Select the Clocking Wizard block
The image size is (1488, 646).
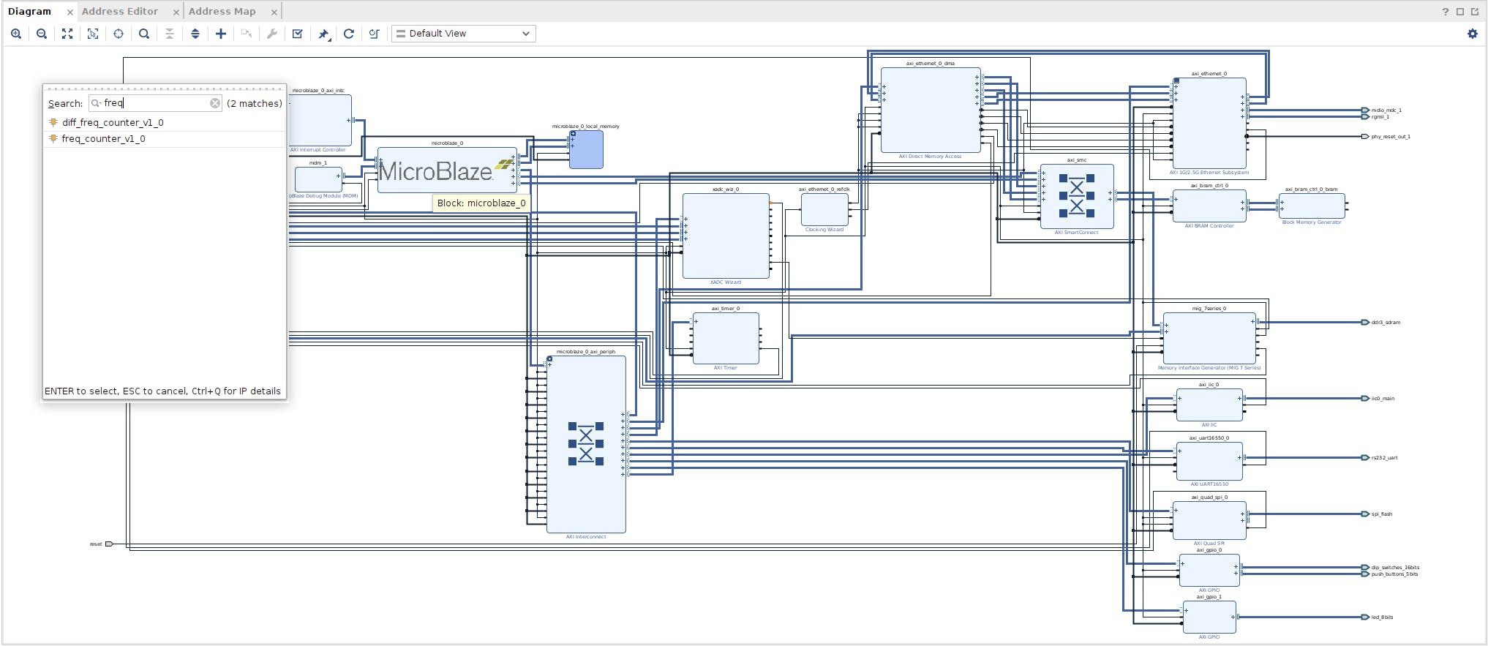coord(824,210)
